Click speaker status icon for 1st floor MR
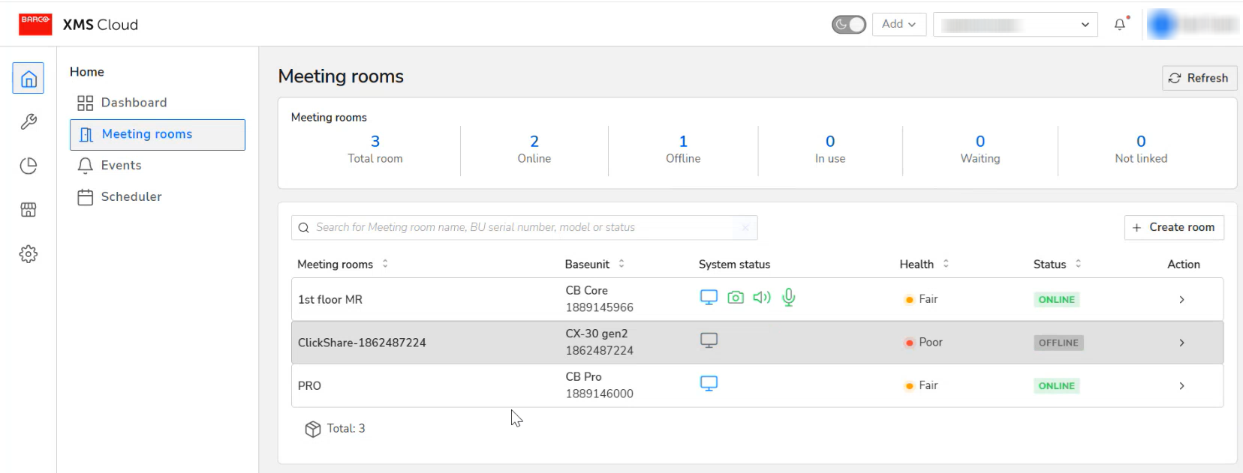1243x473 pixels. [x=762, y=298]
